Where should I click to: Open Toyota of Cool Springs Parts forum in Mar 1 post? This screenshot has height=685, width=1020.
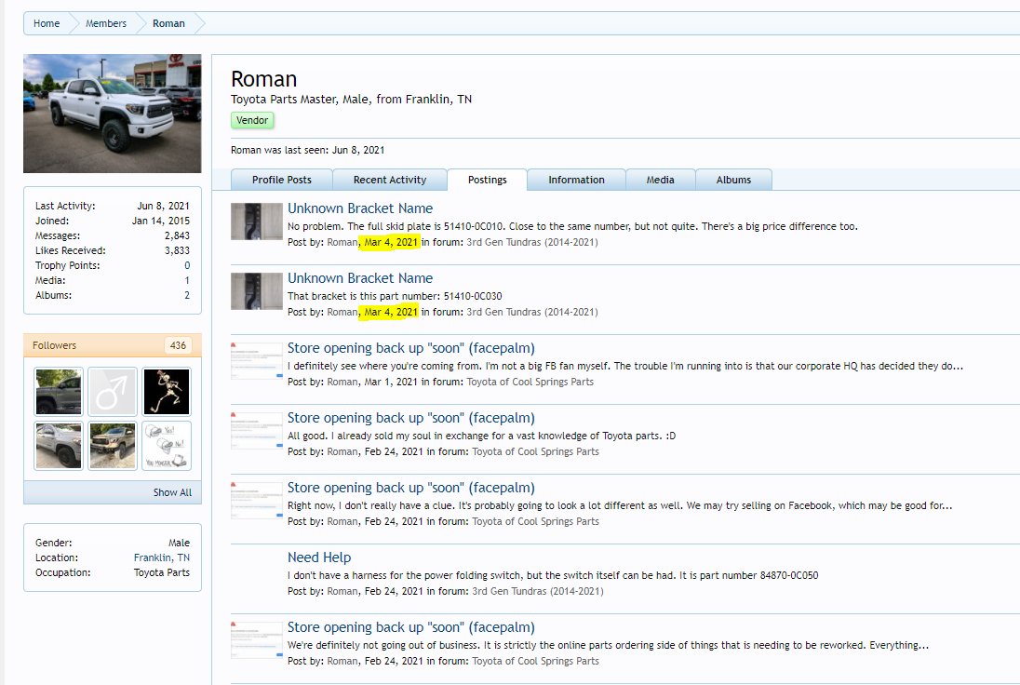click(530, 382)
